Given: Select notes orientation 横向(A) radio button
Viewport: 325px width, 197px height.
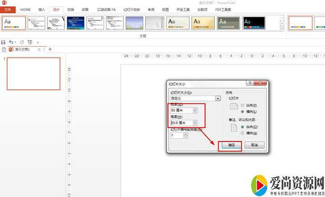Looking at the screenshot, I should tap(243, 133).
